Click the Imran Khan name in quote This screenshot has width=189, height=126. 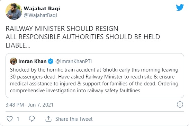coord(33,61)
